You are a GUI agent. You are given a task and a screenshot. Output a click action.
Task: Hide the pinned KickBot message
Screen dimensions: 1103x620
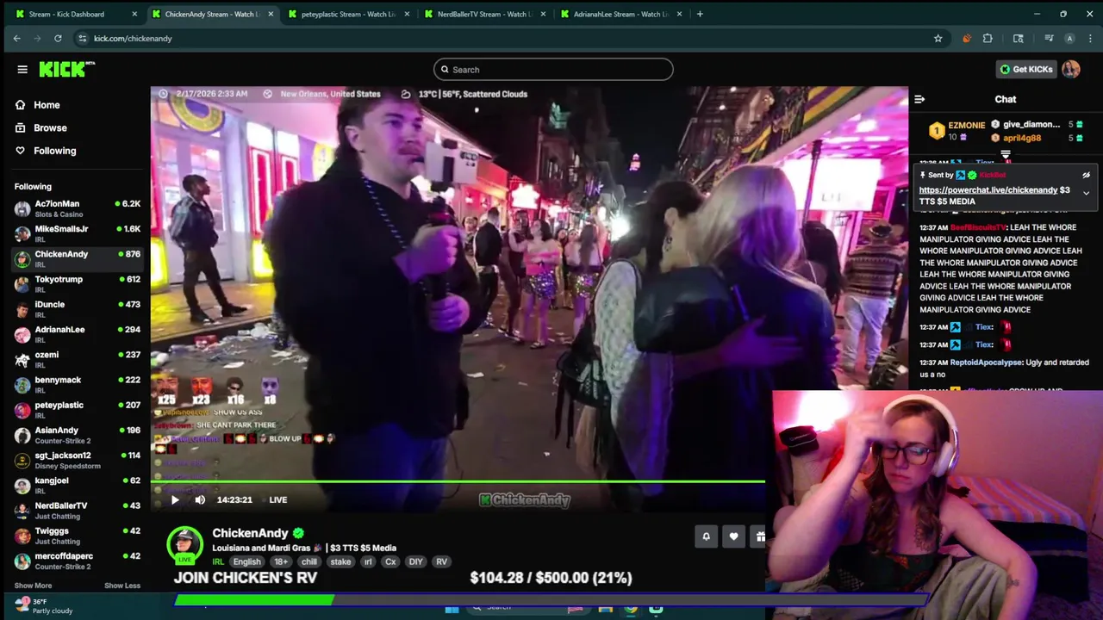coord(1086,175)
